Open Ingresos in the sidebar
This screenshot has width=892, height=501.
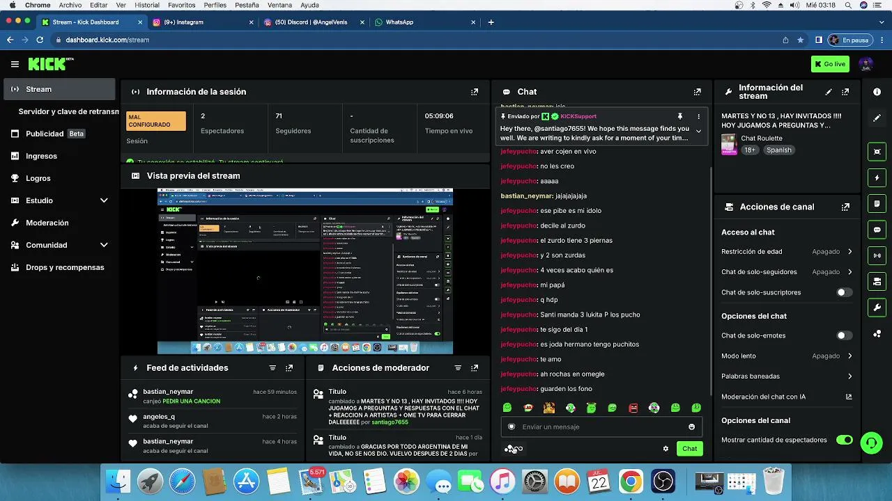pyautogui.click(x=59, y=156)
